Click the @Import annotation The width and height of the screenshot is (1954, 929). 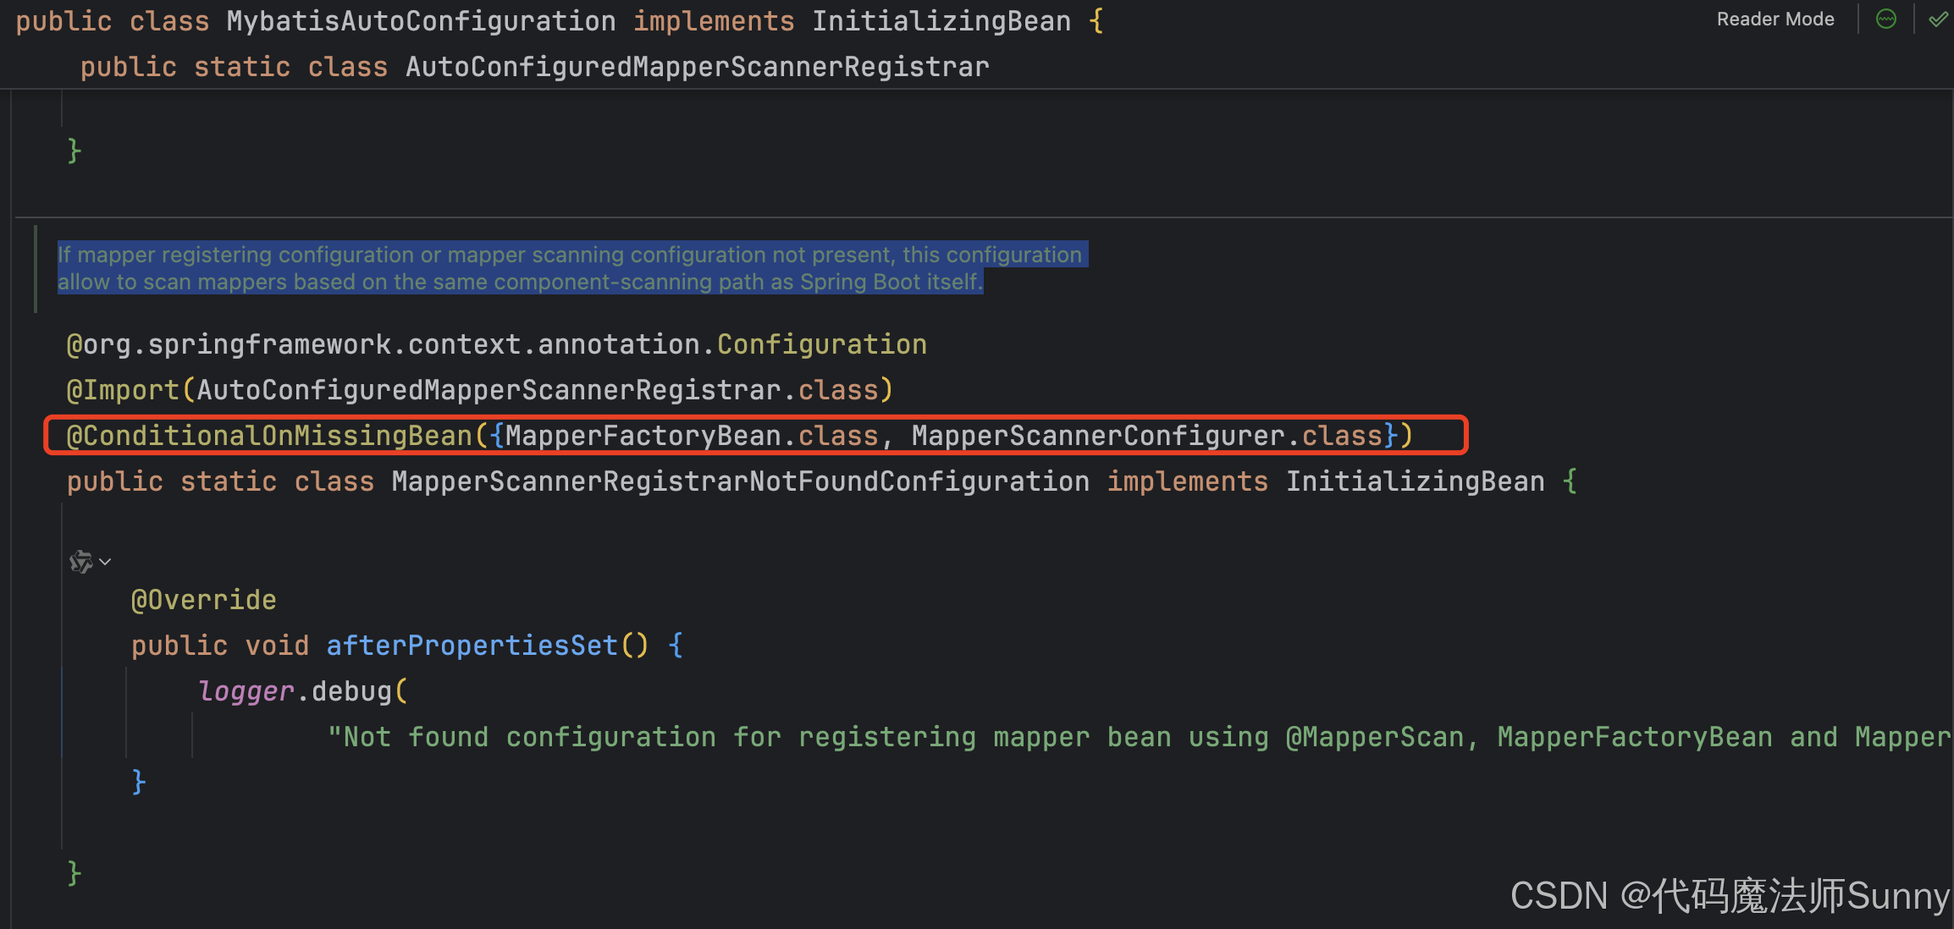pos(123,390)
